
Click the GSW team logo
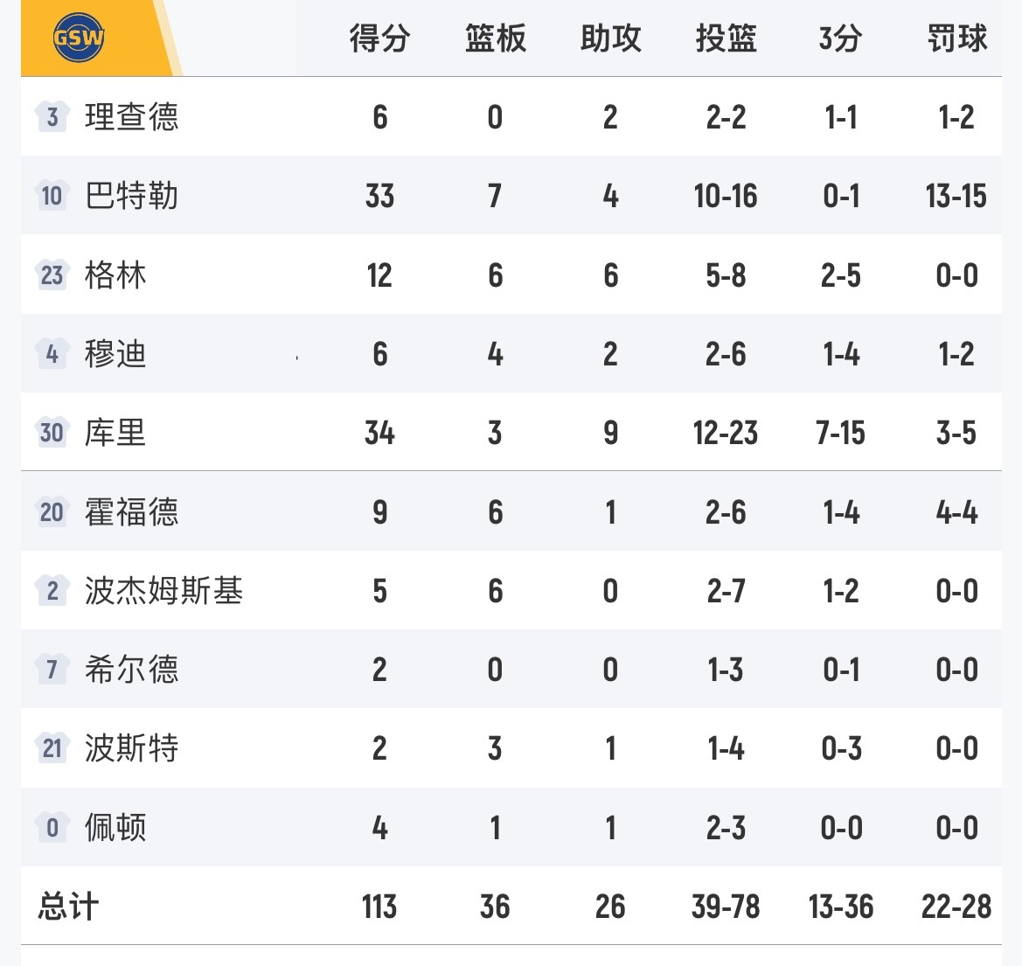pyautogui.click(x=80, y=38)
